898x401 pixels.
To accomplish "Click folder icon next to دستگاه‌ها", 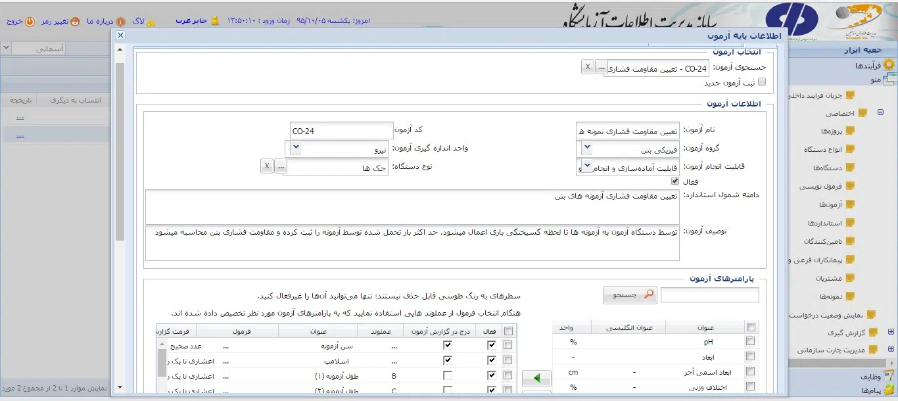I will click(850, 168).
